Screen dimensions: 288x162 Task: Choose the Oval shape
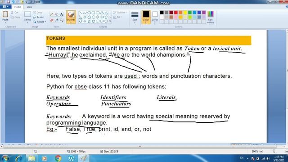pos(89,13)
